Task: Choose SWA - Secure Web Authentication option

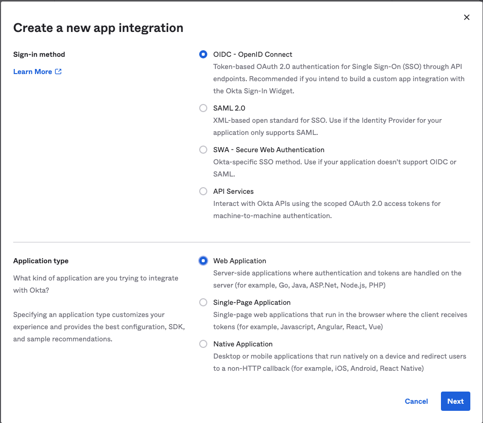Action: click(203, 150)
